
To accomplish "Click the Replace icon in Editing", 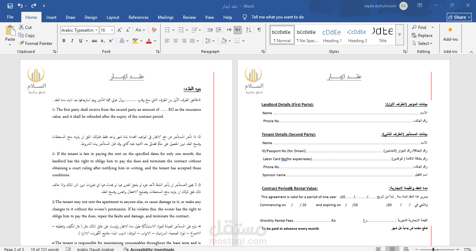I will pyautogui.click(x=414, y=35).
